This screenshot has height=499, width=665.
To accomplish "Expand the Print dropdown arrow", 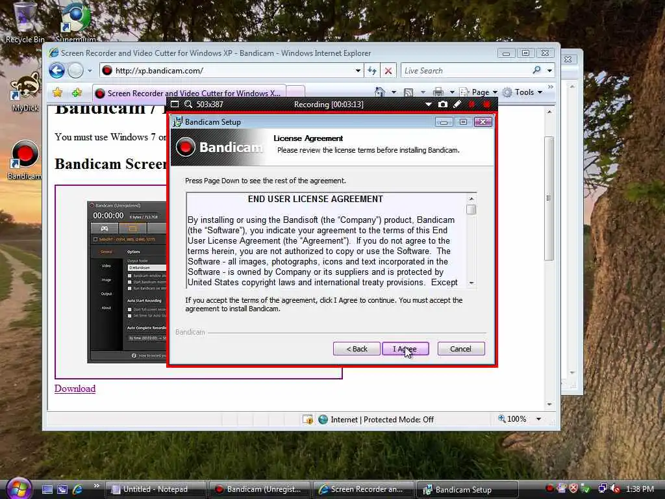I will point(452,92).
